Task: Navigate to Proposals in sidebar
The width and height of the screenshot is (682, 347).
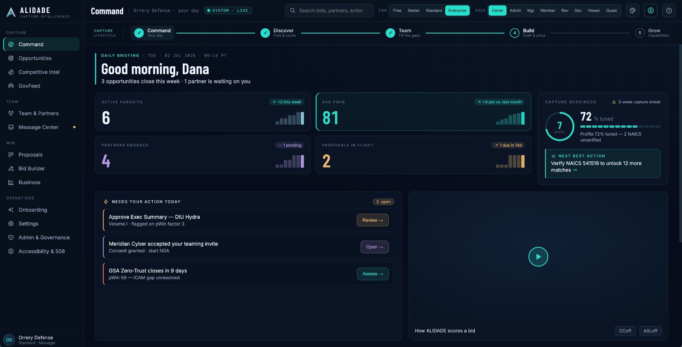Action: tap(41, 155)
